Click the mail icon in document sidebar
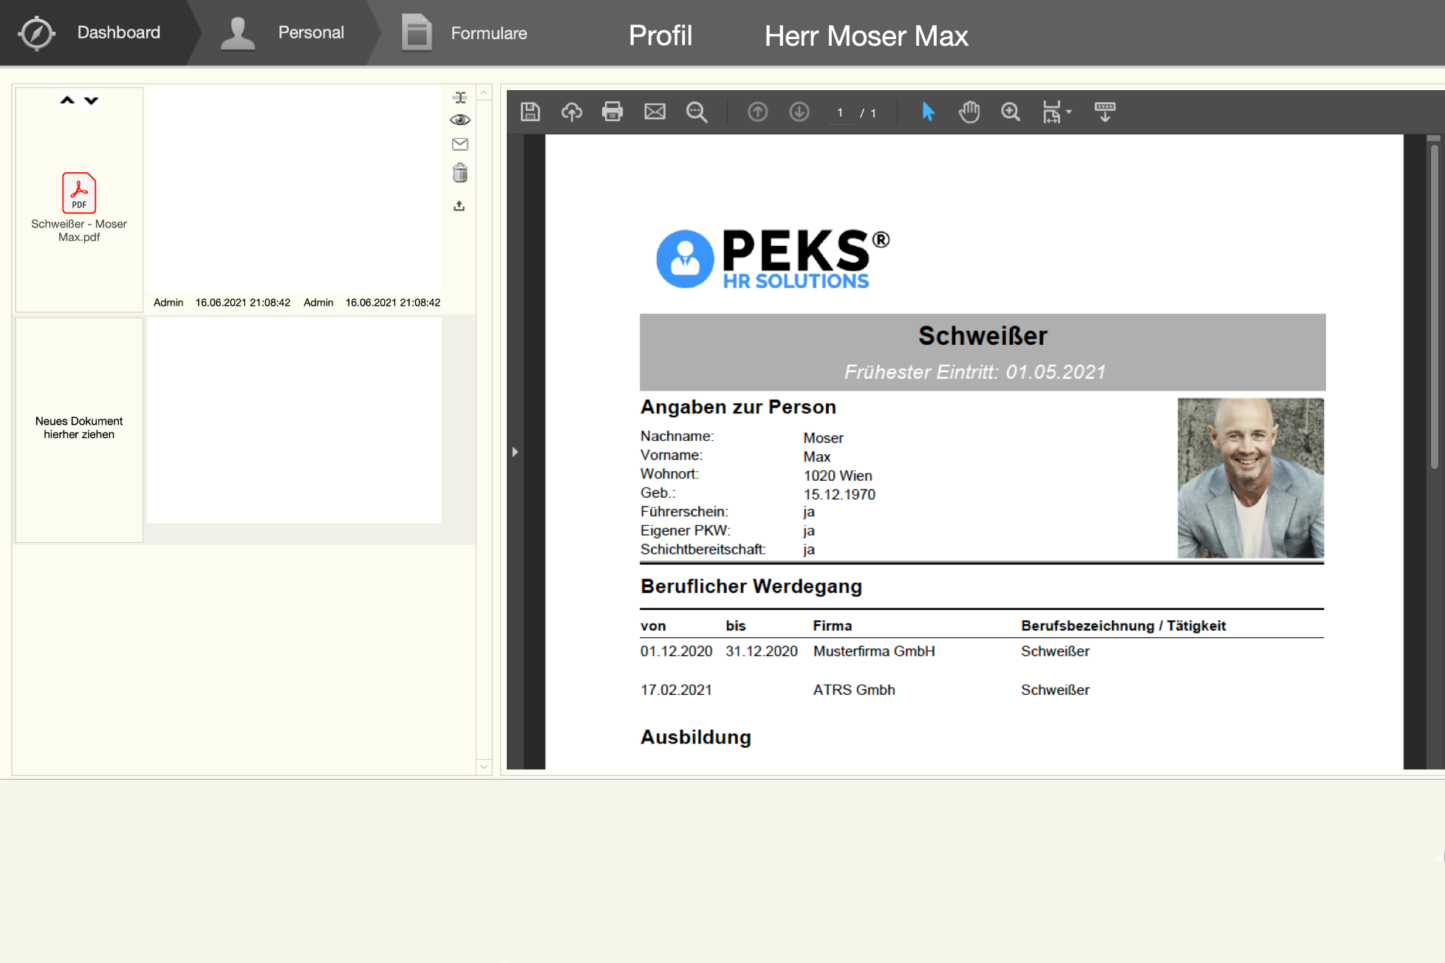This screenshot has height=963, width=1445. (x=460, y=144)
